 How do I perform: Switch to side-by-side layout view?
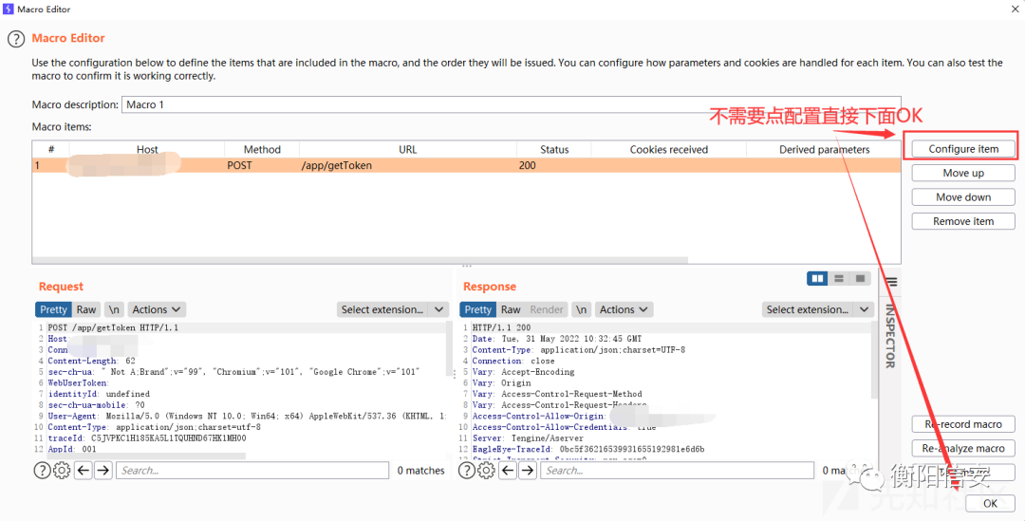[x=817, y=278]
